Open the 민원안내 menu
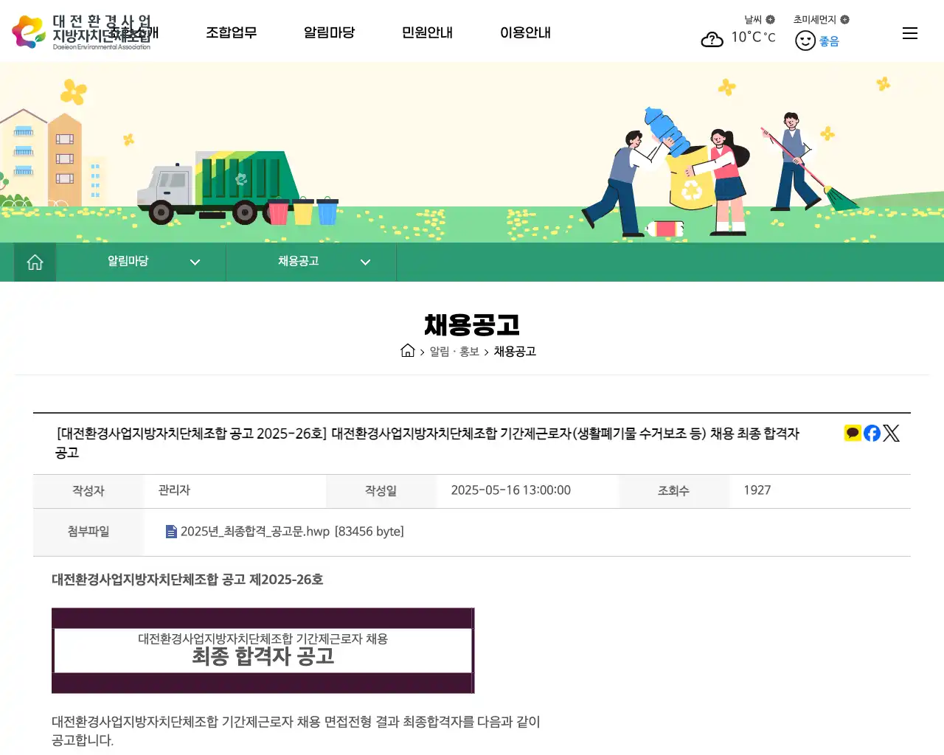Image resolution: width=944 pixels, height=755 pixels. [427, 32]
